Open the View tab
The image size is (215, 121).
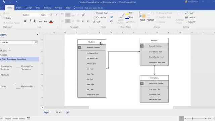(x=68, y=8)
